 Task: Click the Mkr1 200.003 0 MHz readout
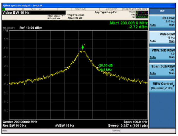click(x=128, y=23)
